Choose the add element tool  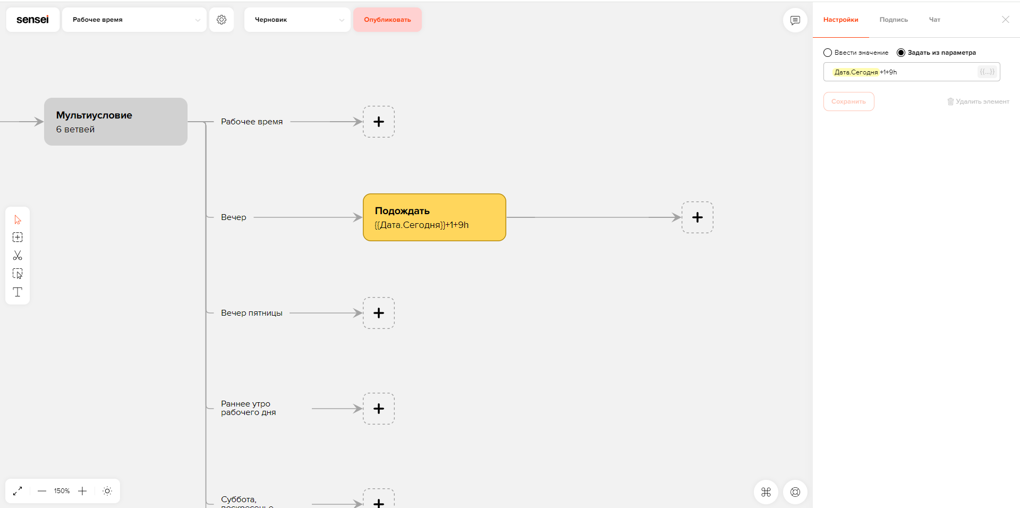click(18, 238)
